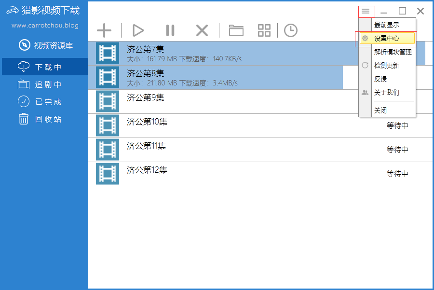Select row title 济公第11集
The height and width of the screenshot is (290, 434).
[147, 146]
